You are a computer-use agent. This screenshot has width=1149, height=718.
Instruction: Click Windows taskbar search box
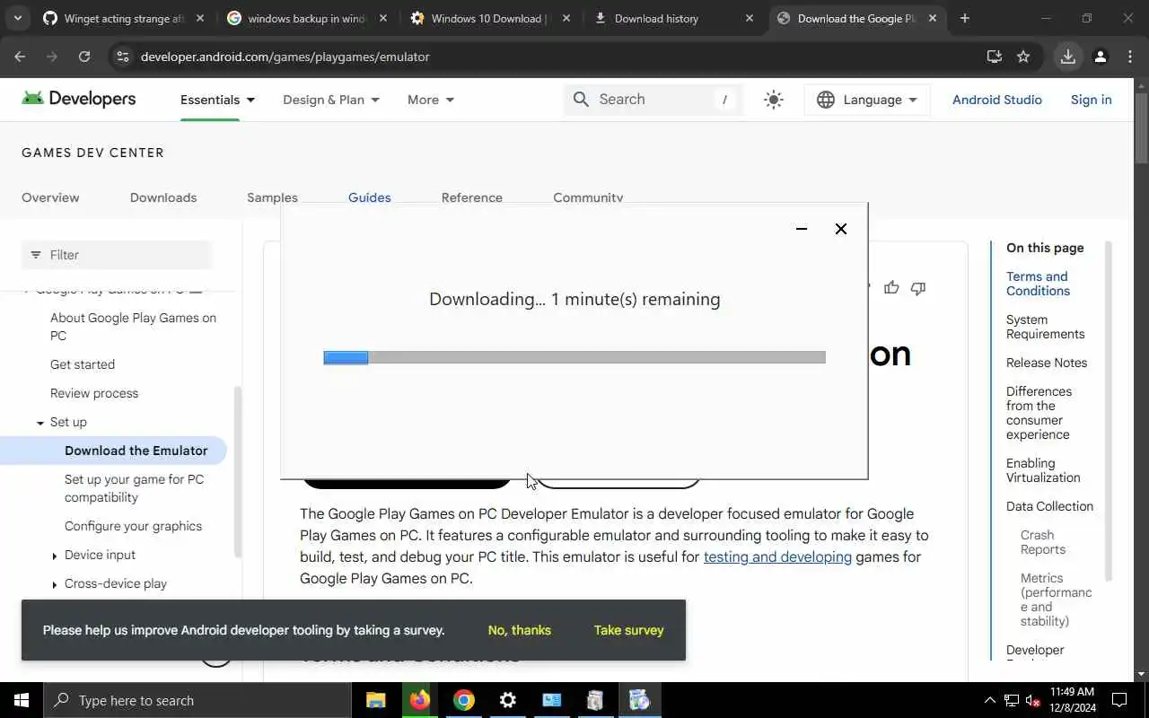point(197,700)
